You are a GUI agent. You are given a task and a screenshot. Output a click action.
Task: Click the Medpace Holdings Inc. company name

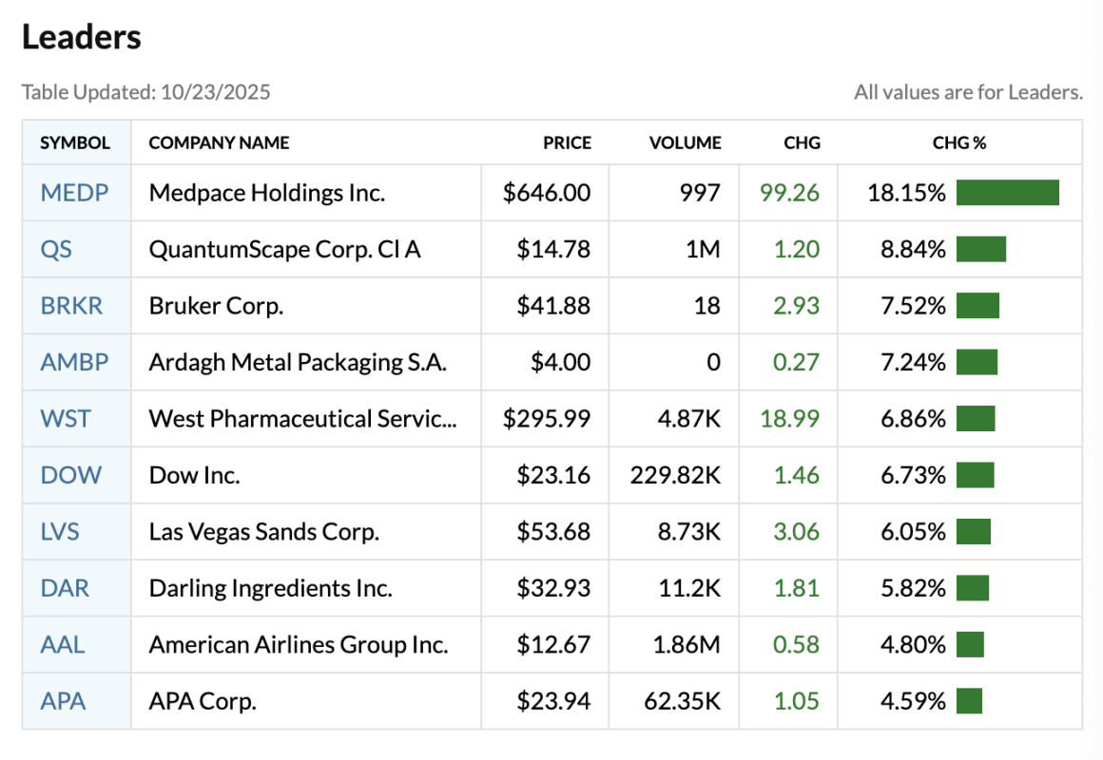(267, 193)
